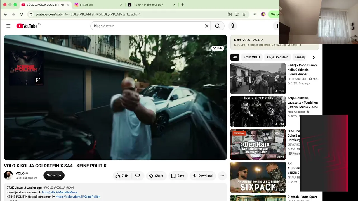Hide the video overlay with Hide button
Viewport: 358px width, 201px height.
pyautogui.click(x=218, y=48)
